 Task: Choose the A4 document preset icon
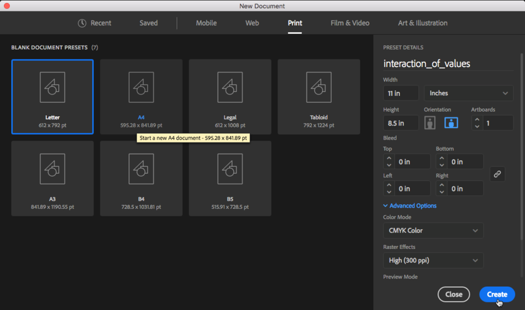141,87
